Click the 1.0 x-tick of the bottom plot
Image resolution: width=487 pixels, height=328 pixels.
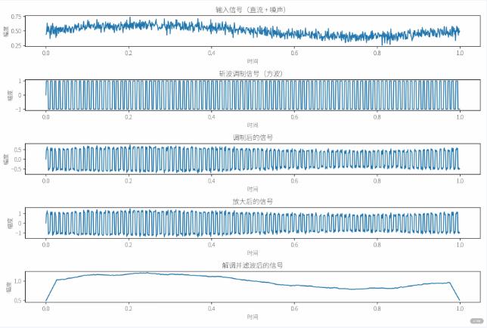coord(459,309)
